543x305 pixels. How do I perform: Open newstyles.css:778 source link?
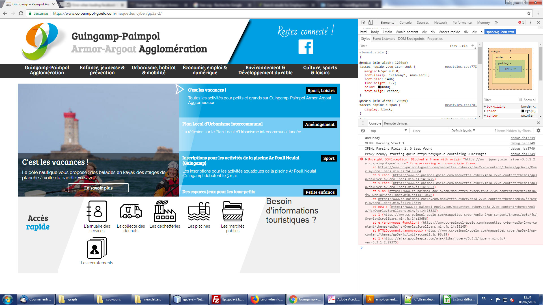tap(461, 67)
